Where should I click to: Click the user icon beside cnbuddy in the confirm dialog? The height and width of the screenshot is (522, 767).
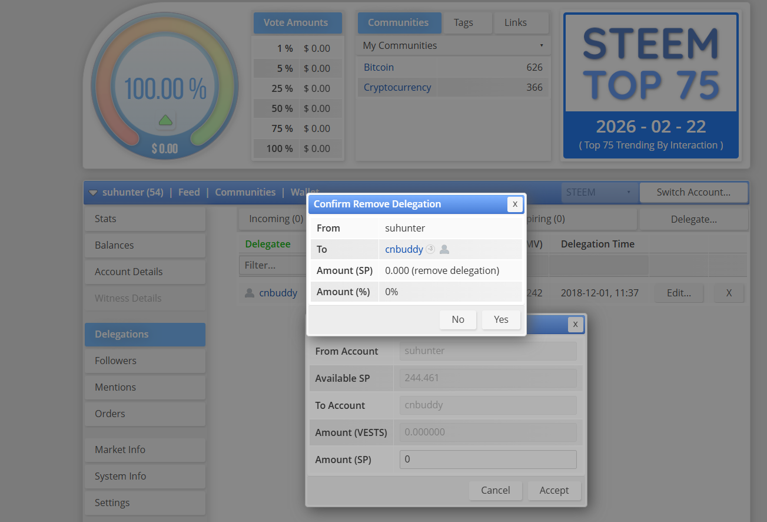[x=444, y=249]
